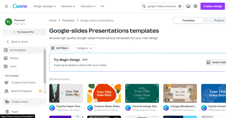Expand the Business menu

pyautogui.click(x=68, y=6)
